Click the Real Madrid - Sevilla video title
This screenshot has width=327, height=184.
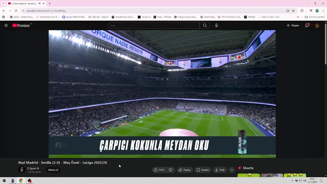click(63, 163)
